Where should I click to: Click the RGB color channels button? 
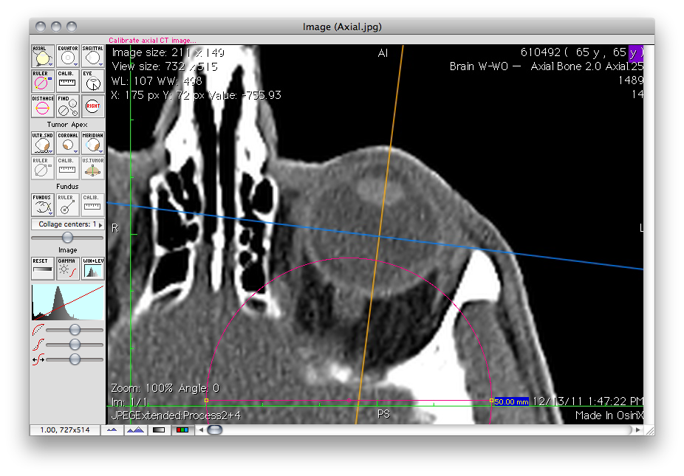click(179, 430)
